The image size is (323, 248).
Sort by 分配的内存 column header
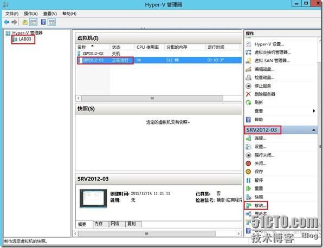(185, 47)
